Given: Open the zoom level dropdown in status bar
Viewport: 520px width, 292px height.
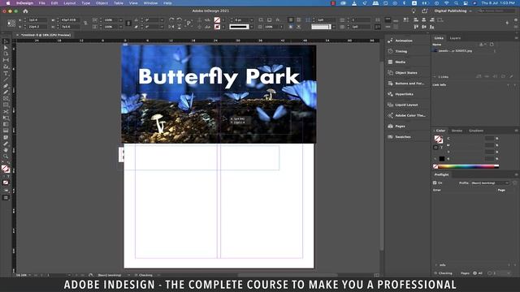Looking at the screenshot, I should [30, 275].
